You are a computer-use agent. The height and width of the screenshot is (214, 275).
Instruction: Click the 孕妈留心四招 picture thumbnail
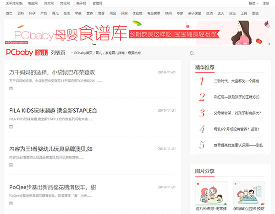[249, 193]
